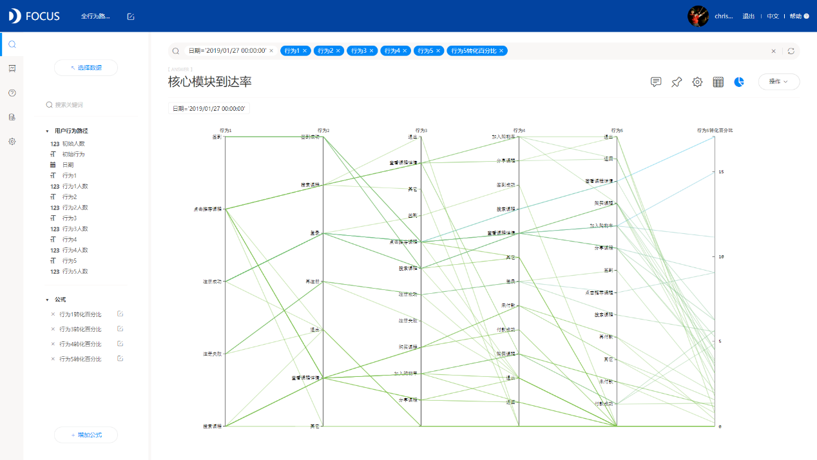The height and width of the screenshot is (460, 817).
Task: Remove the 日期 filter from the search bar
Action: 271,51
